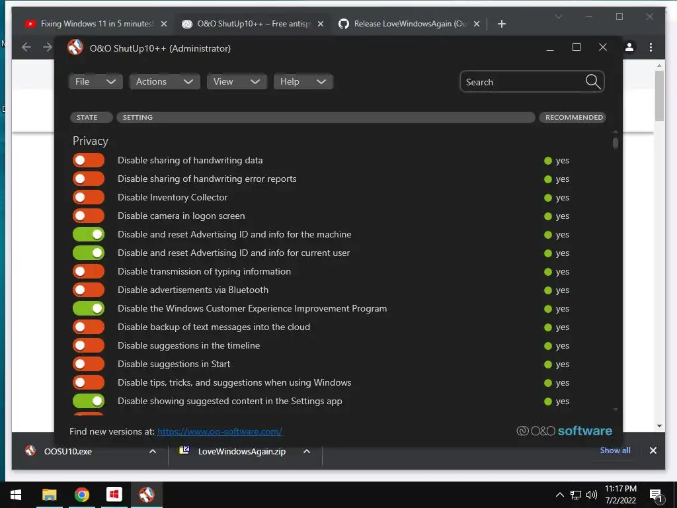
Task: Click the Chrome profile avatar icon
Action: (x=629, y=47)
